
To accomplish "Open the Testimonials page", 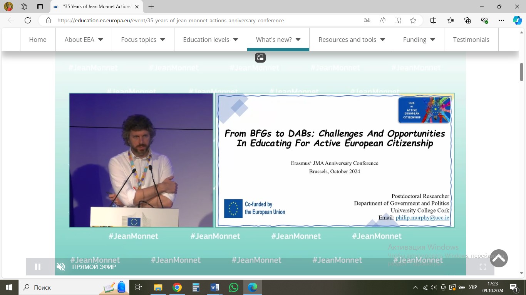I will pos(471,40).
